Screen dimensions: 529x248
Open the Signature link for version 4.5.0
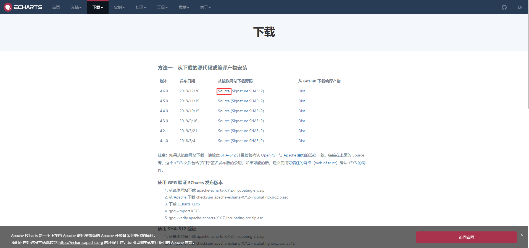click(240, 101)
